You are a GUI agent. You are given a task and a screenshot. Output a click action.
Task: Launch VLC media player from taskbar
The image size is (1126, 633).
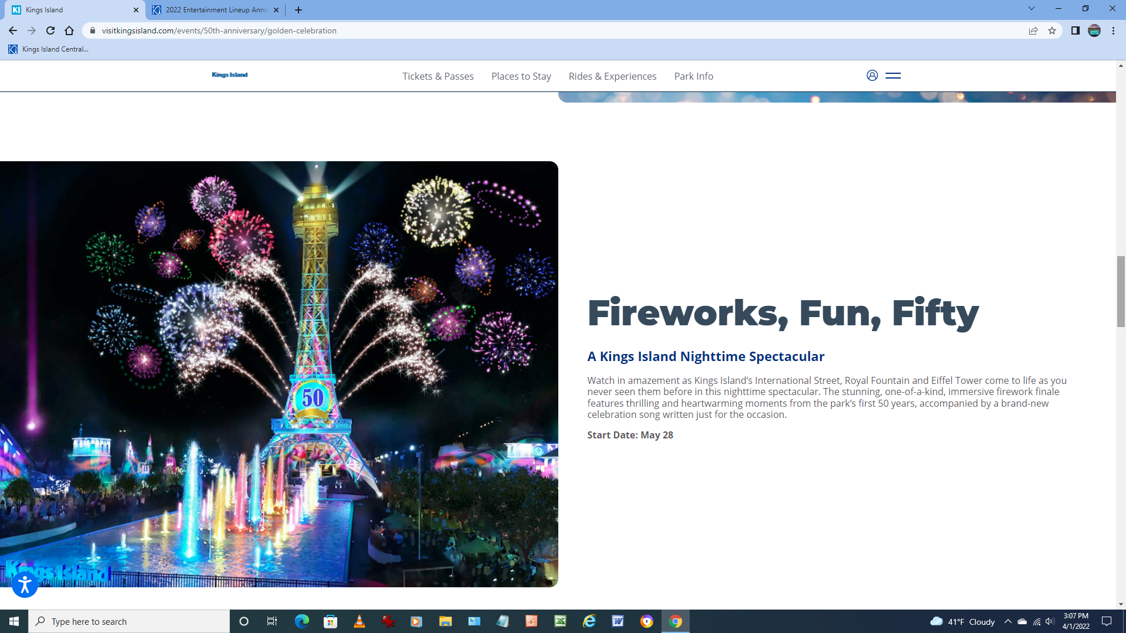[x=359, y=621]
